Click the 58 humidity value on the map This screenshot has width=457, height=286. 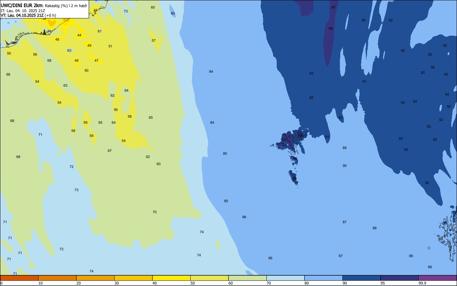coord(73,131)
